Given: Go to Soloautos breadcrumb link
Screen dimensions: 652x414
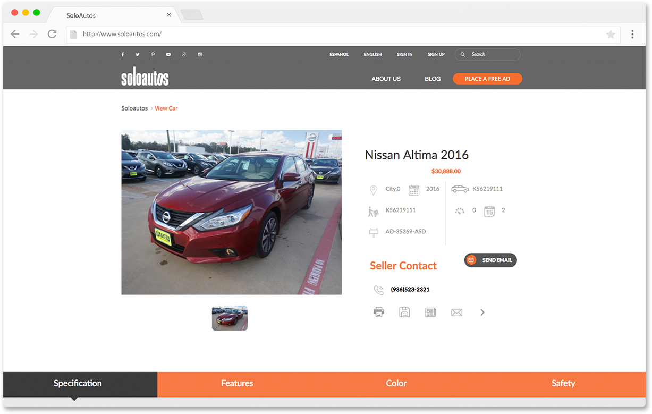Looking at the screenshot, I should 134,108.
